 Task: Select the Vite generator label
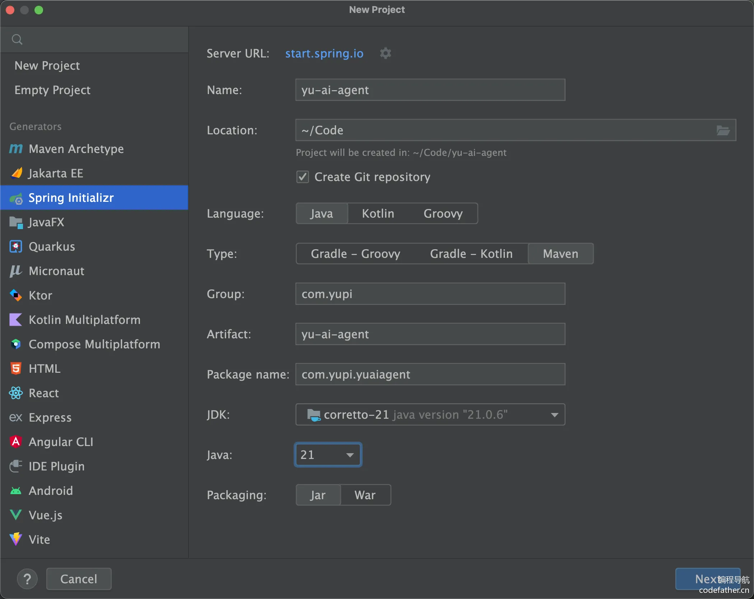39,539
